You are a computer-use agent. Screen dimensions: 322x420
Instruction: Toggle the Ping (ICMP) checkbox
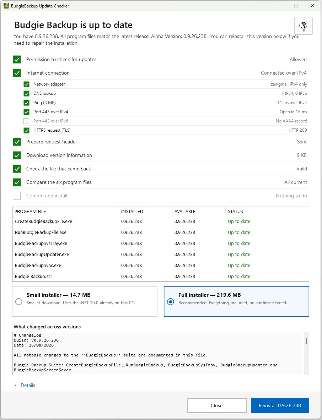point(26,103)
